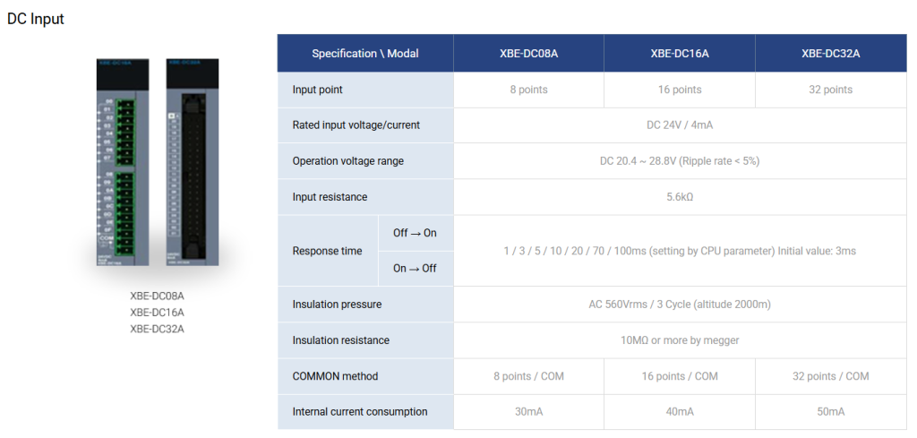Viewport: 917px width, 438px height.
Task: Click the Rated input voltage/current row label
Action: pyautogui.click(x=356, y=125)
